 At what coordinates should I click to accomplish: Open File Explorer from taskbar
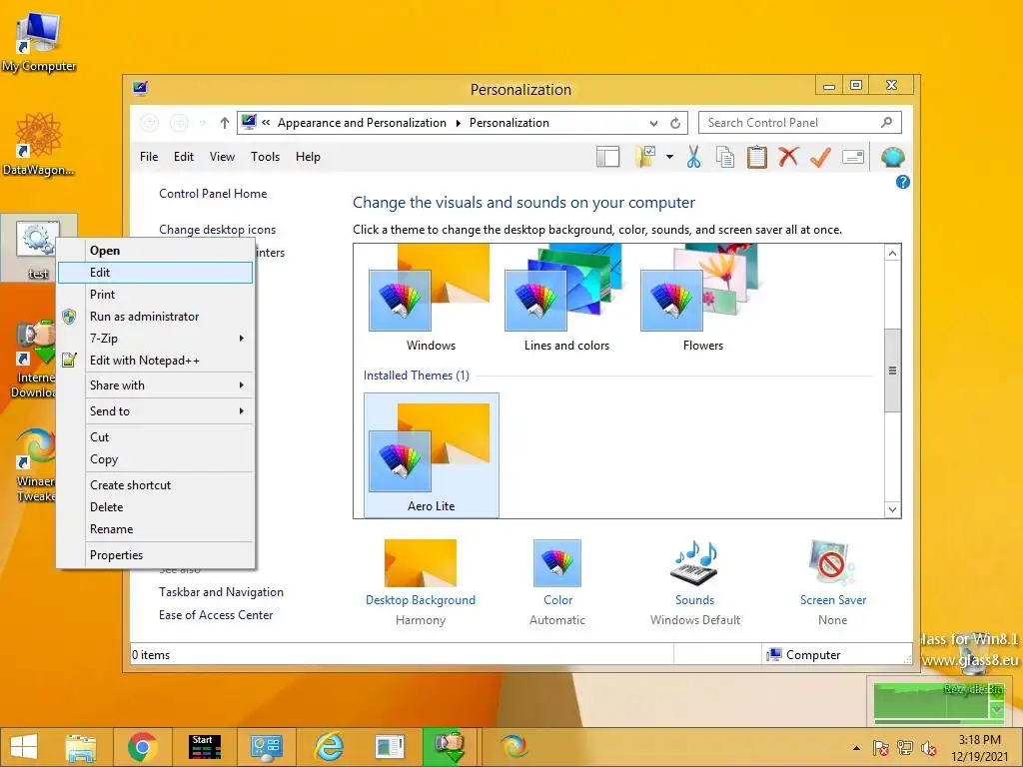(81, 747)
